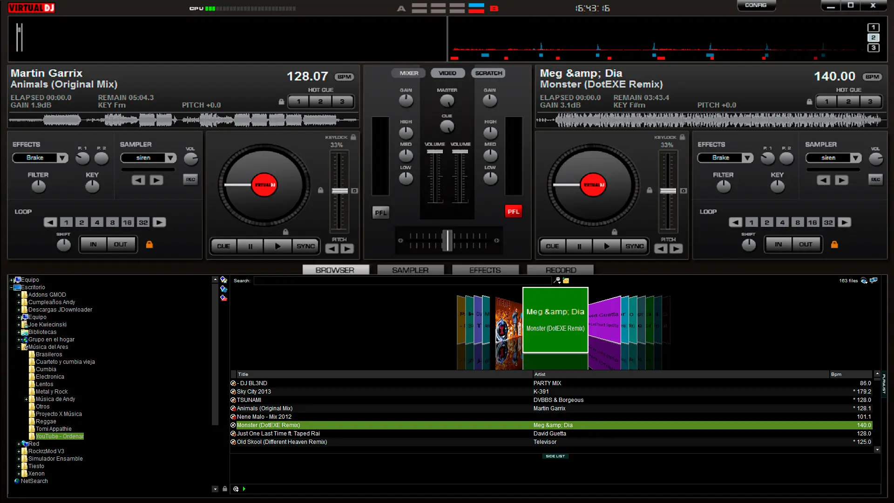This screenshot has width=894, height=503.
Task: Select waveform zoom level 3
Action: (873, 48)
